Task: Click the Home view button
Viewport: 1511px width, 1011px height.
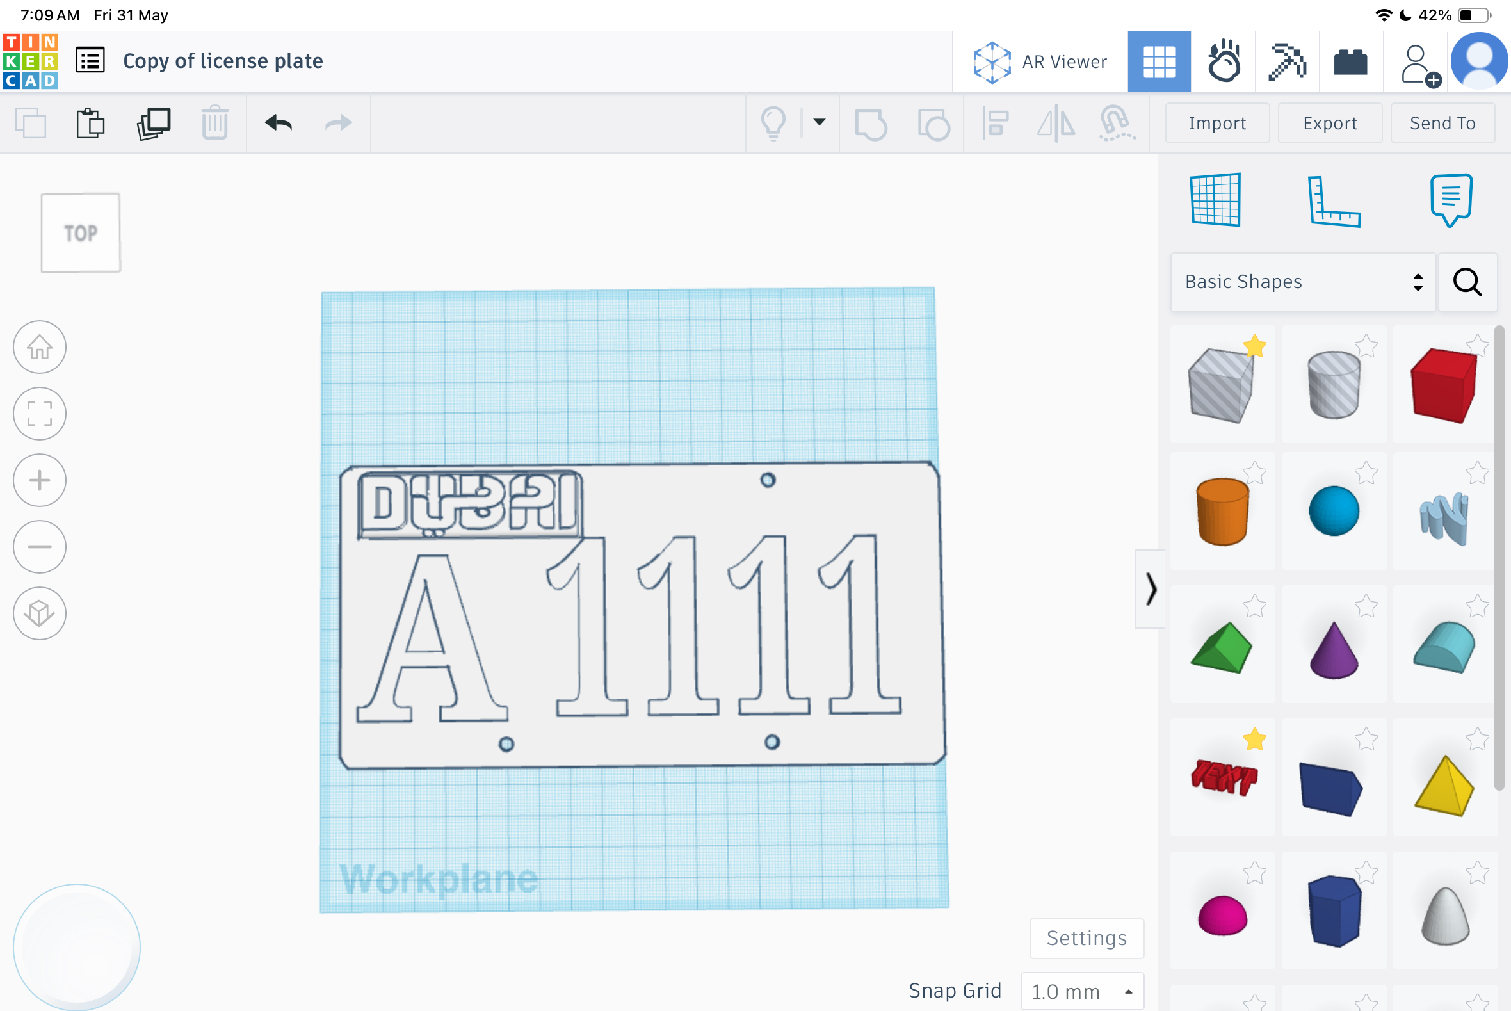Action: (39, 347)
